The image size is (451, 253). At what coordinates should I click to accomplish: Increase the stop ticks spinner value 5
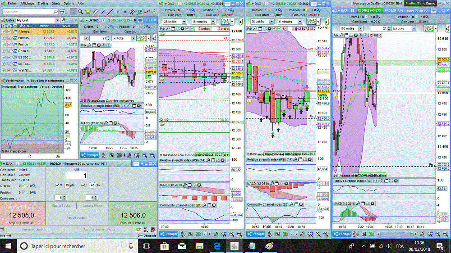(64, 196)
